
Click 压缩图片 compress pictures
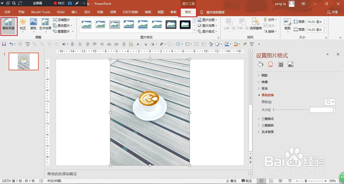click(62, 20)
